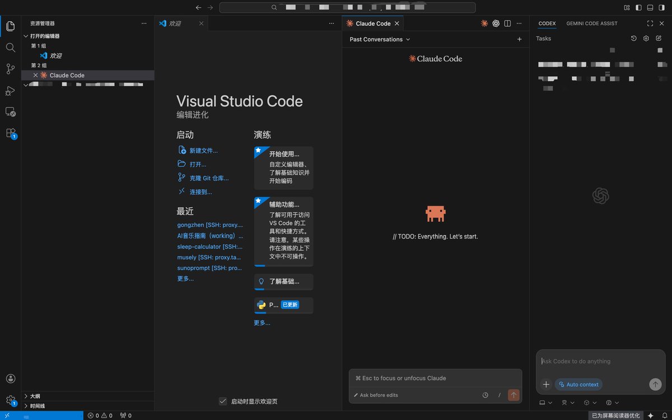This screenshot has height=420, width=672.
Task: Send Codex prompt with arrow button
Action: [655, 385]
